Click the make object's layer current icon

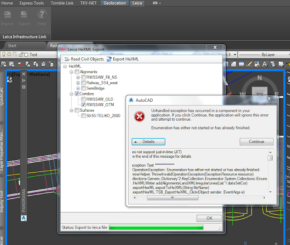coord(43,64)
